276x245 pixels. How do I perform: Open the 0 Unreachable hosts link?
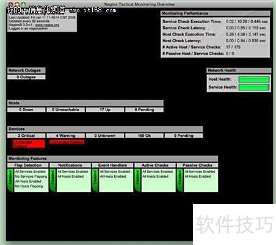pos(65,110)
